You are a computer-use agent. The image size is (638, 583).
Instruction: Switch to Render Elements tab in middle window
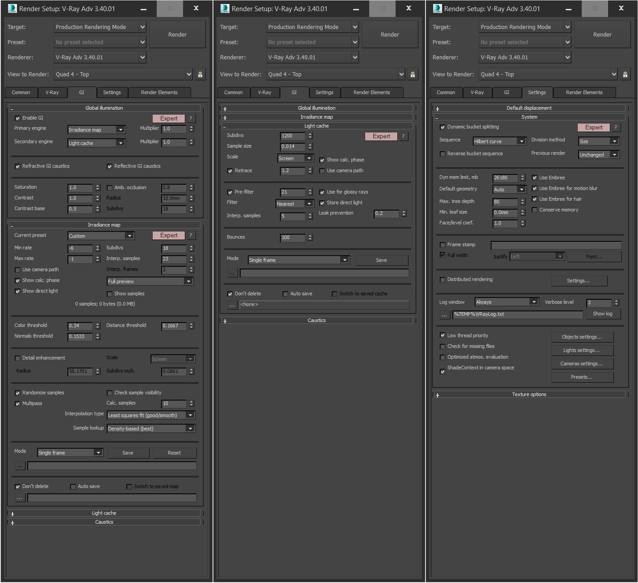[372, 92]
